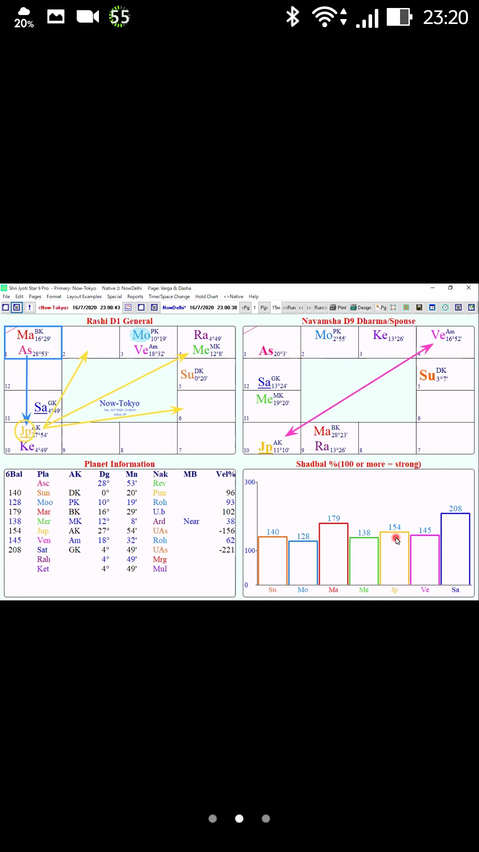Click the magic wand Pg icon
Viewport: 479px width, 852px height.
pos(381,308)
